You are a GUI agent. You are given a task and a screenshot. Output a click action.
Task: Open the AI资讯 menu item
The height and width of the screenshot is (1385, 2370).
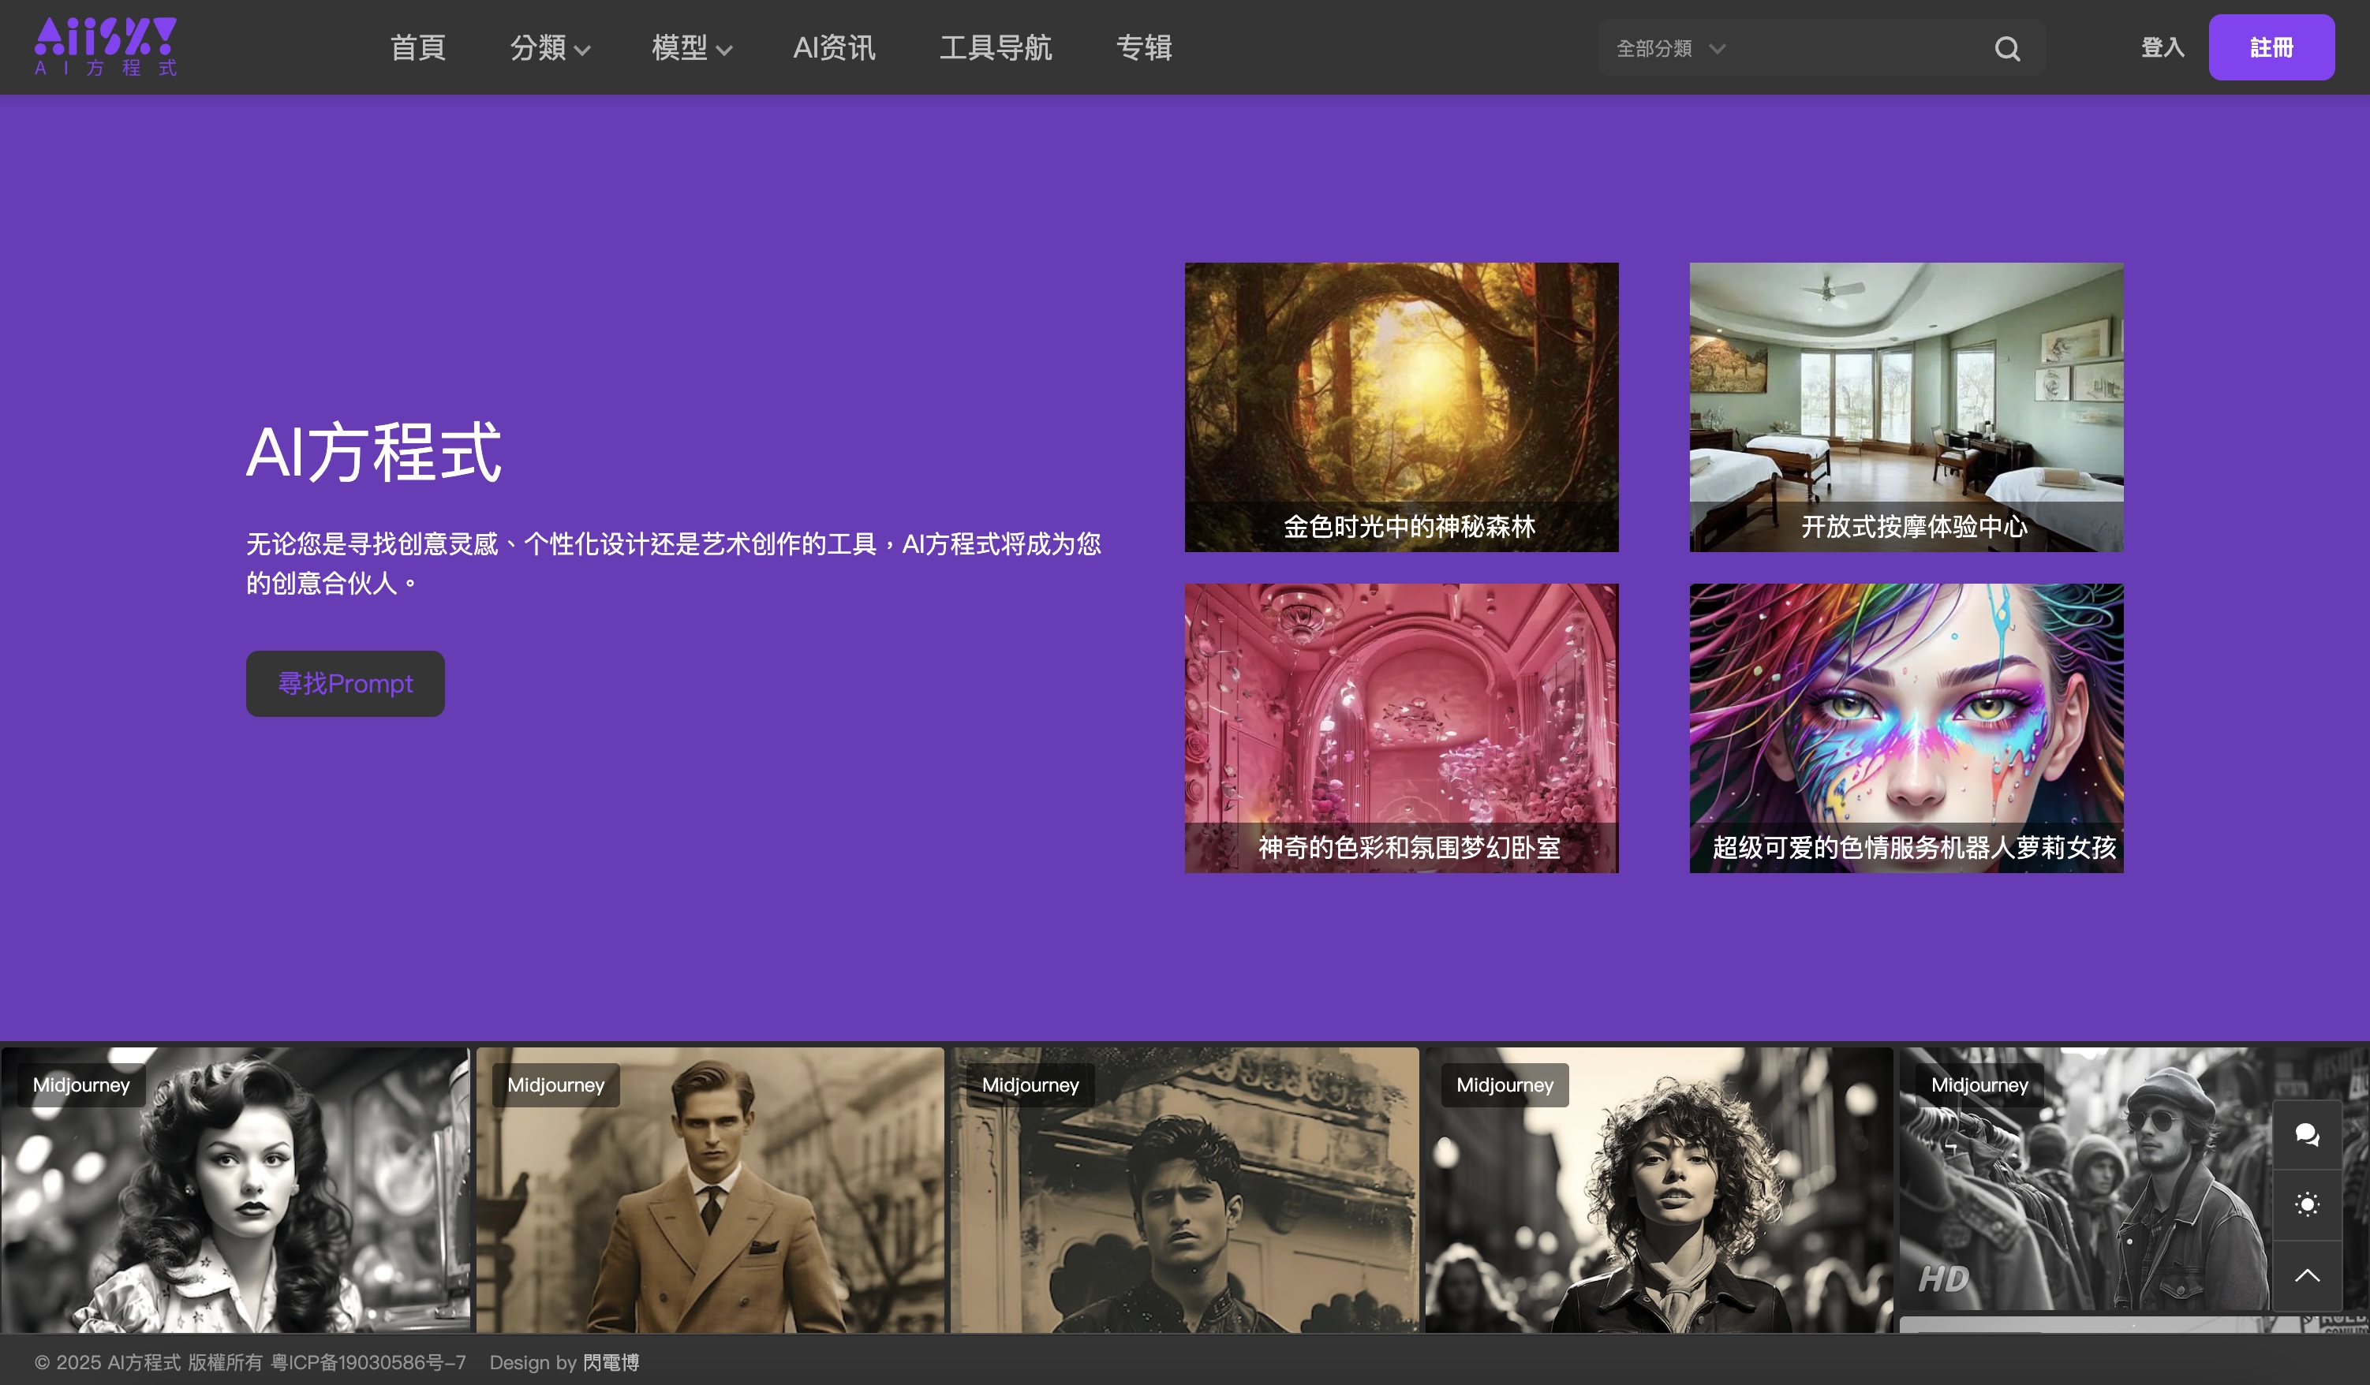[834, 48]
